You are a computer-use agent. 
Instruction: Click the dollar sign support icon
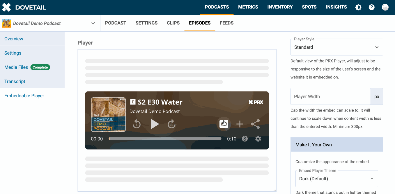245,139
